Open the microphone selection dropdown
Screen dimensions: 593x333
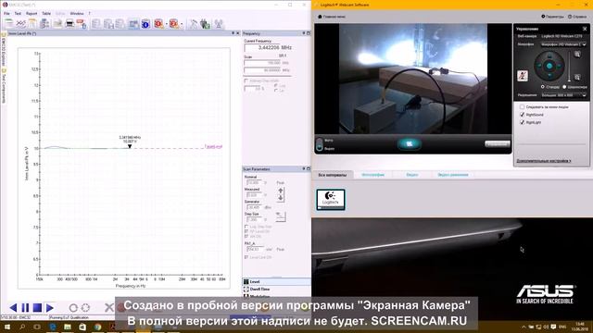click(x=563, y=44)
